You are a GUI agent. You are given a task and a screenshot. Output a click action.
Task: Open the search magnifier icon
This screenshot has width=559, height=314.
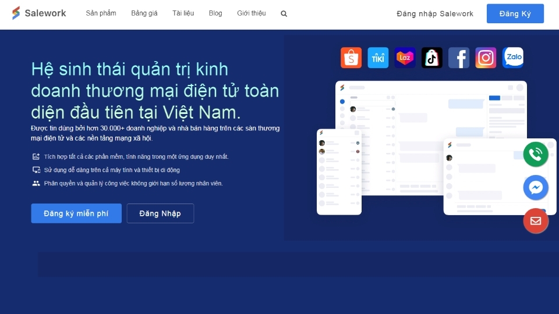pyautogui.click(x=284, y=13)
